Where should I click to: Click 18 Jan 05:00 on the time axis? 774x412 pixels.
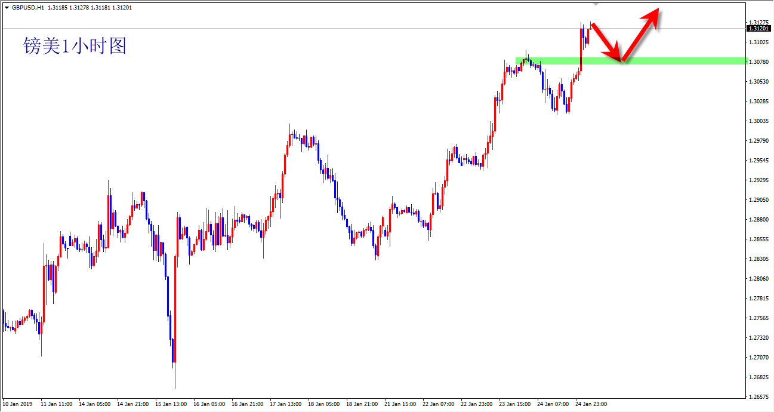point(323,404)
